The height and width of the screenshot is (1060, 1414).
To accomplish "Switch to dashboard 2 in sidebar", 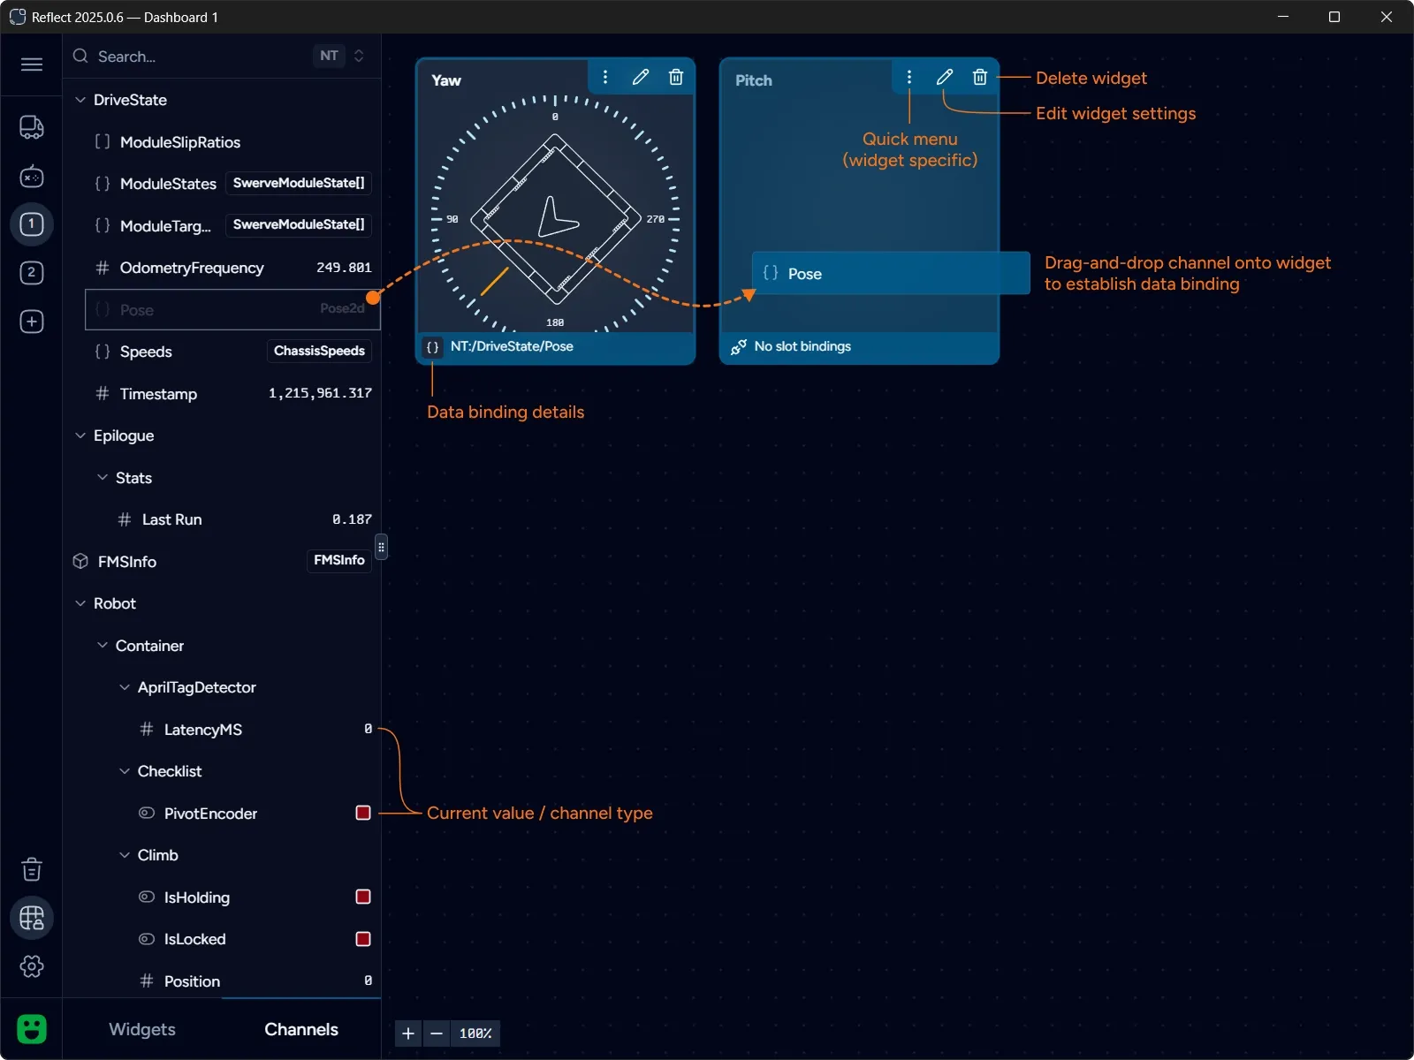I will 32,273.
